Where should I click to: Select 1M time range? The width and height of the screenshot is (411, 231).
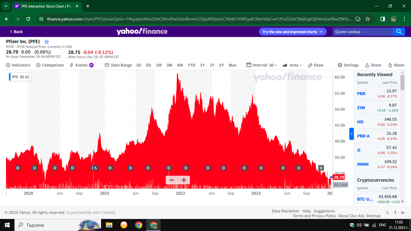[159, 65]
